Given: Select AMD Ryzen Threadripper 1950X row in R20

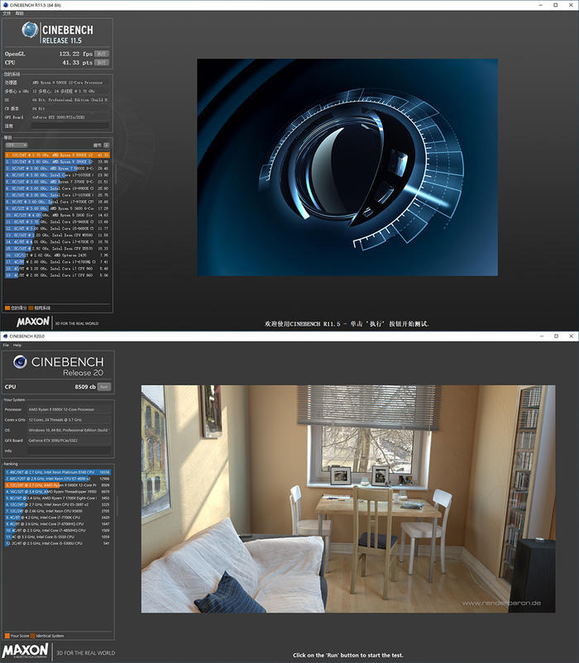Looking at the screenshot, I should pos(58,492).
